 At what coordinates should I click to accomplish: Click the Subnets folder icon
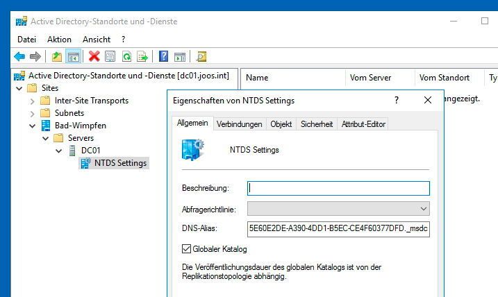tap(45, 113)
